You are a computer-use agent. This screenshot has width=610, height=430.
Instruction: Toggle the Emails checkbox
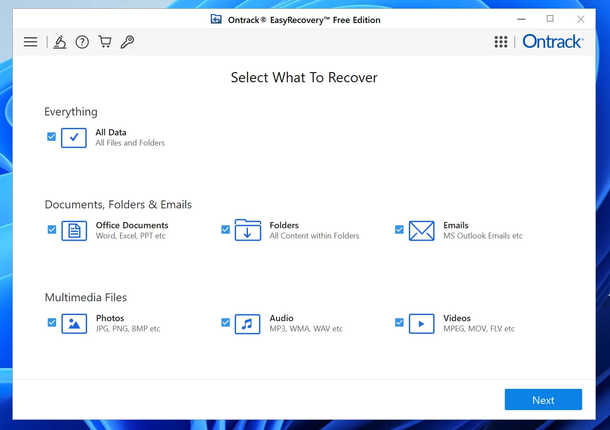pos(400,230)
